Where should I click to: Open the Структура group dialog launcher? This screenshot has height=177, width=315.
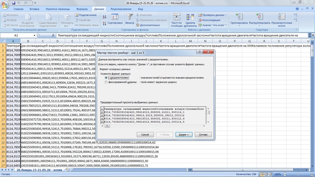297,30
